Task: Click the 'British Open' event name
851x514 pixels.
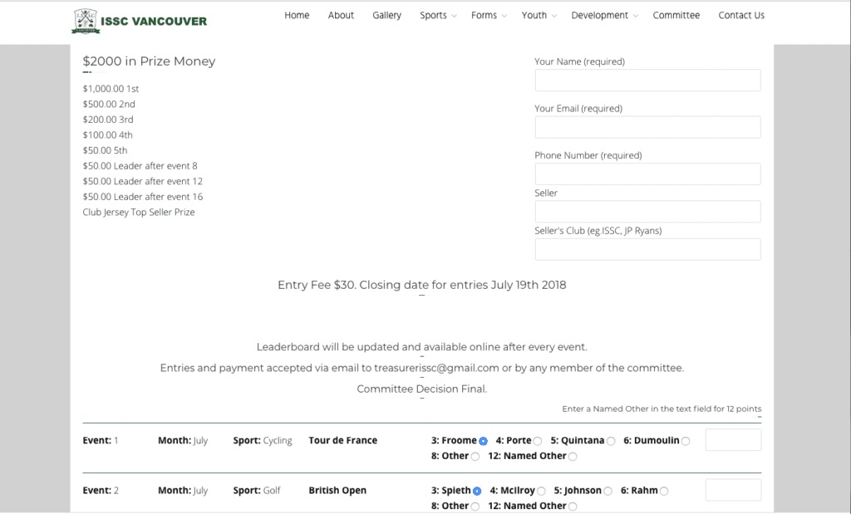Action: pyautogui.click(x=337, y=490)
